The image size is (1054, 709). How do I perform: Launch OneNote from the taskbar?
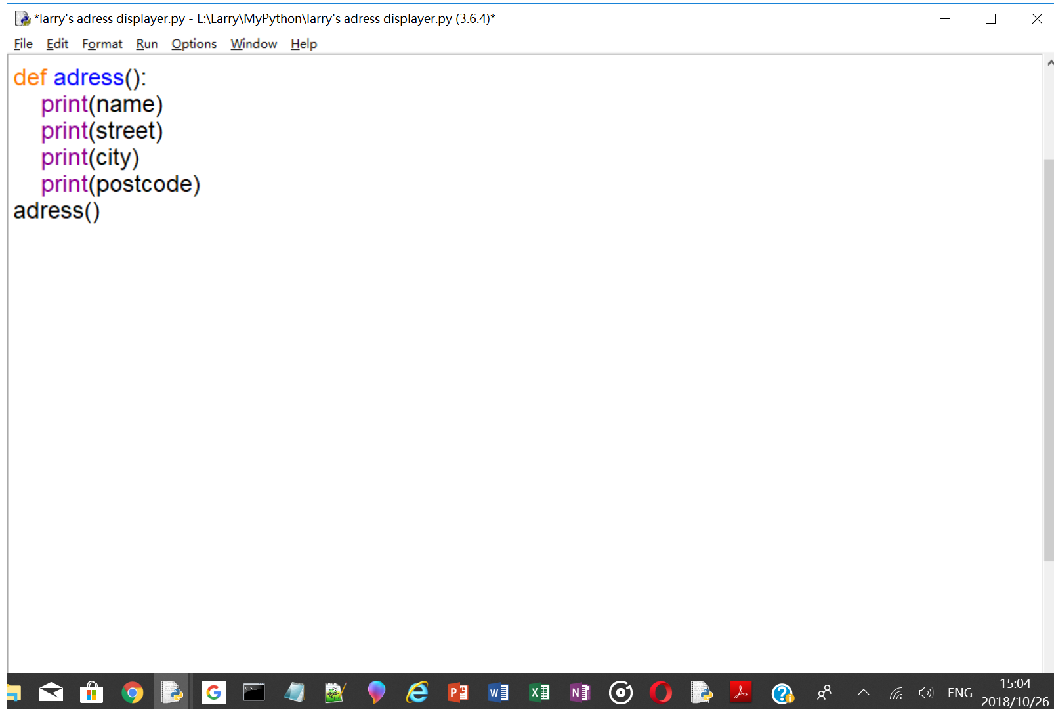coord(580,692)
